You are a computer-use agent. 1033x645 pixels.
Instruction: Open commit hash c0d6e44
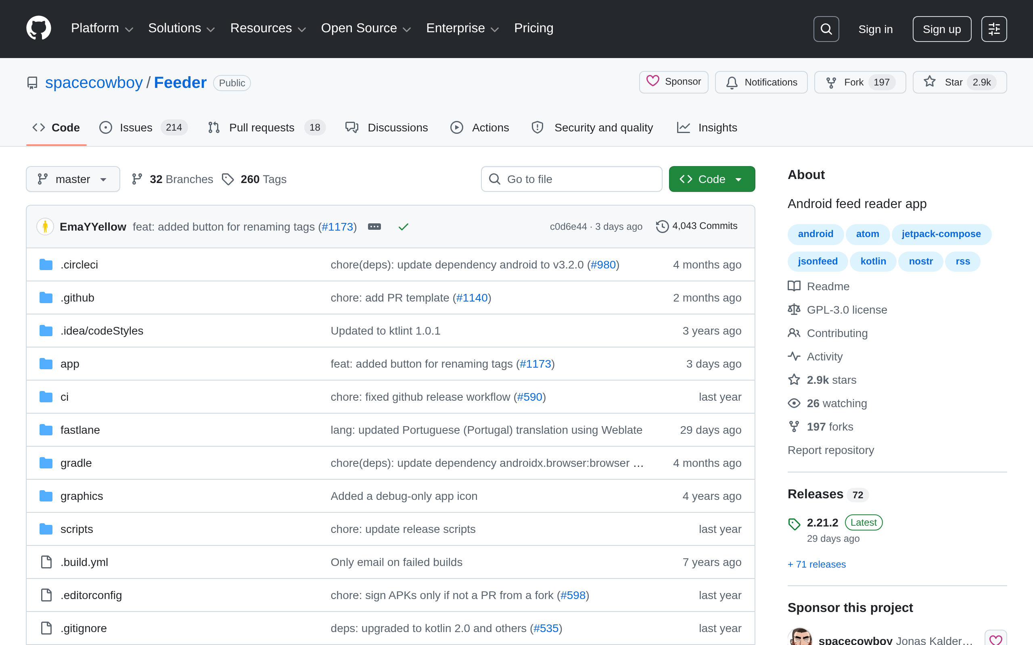click(x=568, y=227)
